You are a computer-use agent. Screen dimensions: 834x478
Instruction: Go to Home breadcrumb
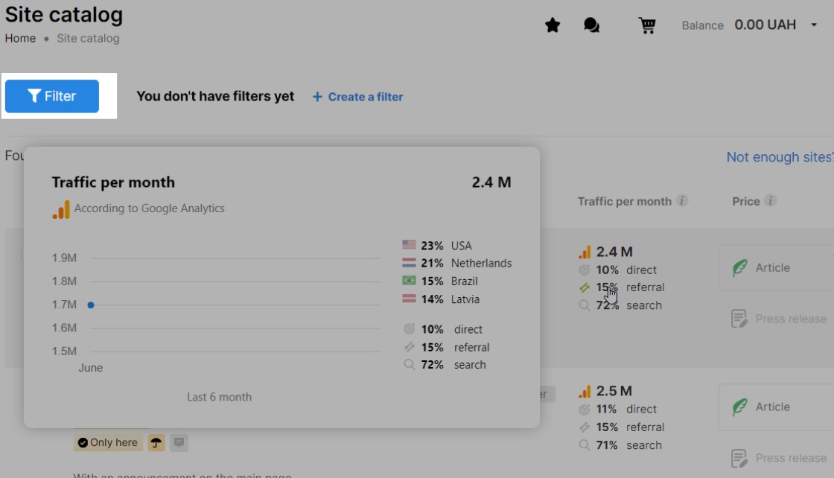tap(20, 39)
